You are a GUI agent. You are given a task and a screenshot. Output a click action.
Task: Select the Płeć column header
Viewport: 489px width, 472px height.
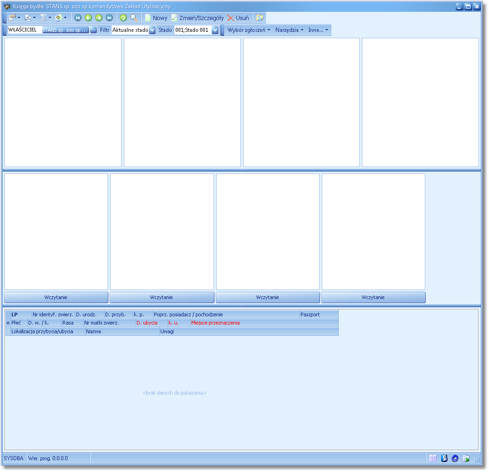tap(19, 323)
